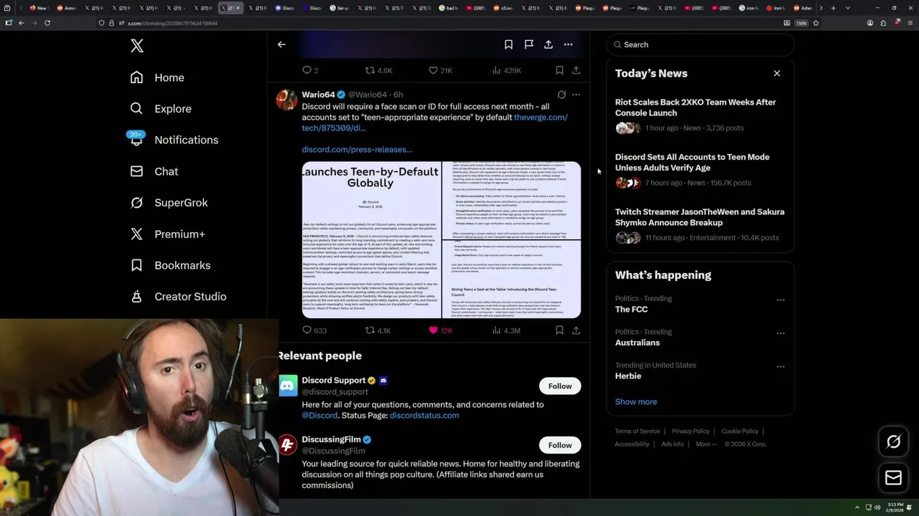This screenshot has width=919, height=516.
Task: Open more options on Wario64's post
Action: [x=576, y=95]
